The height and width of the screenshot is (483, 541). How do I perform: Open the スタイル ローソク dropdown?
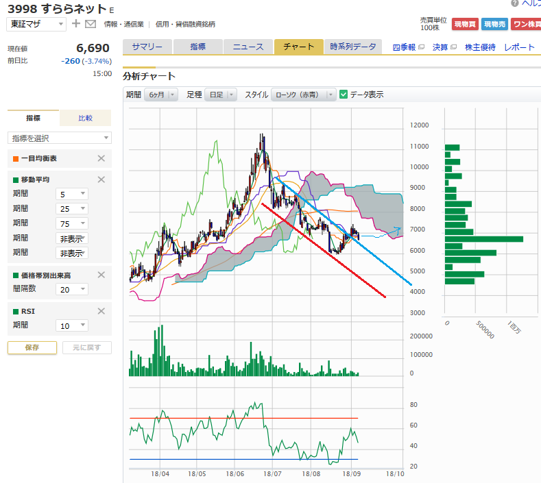pos(303,95)
